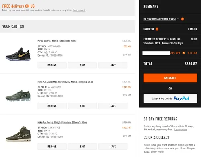The image size is (201, 157).
Task: Save the Air Force 1 High shoe
Action: [113, 147]
